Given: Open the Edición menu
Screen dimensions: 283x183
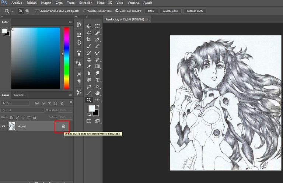Looking at the screenshot, I should click(31, 3).
